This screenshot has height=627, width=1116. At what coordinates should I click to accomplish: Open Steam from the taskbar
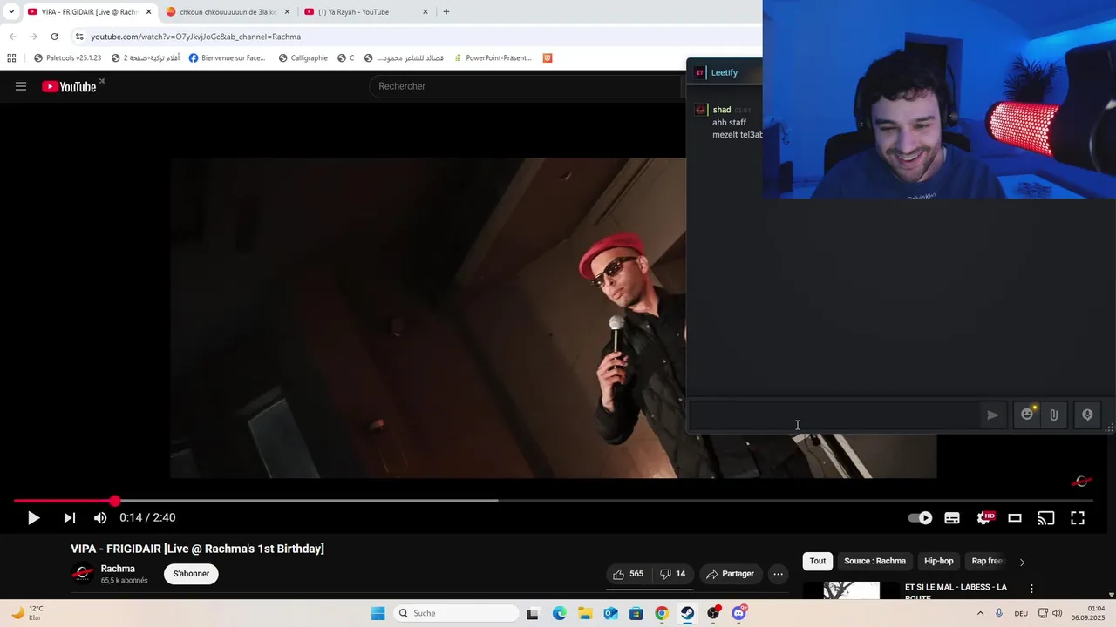click(x=688, y=613)
